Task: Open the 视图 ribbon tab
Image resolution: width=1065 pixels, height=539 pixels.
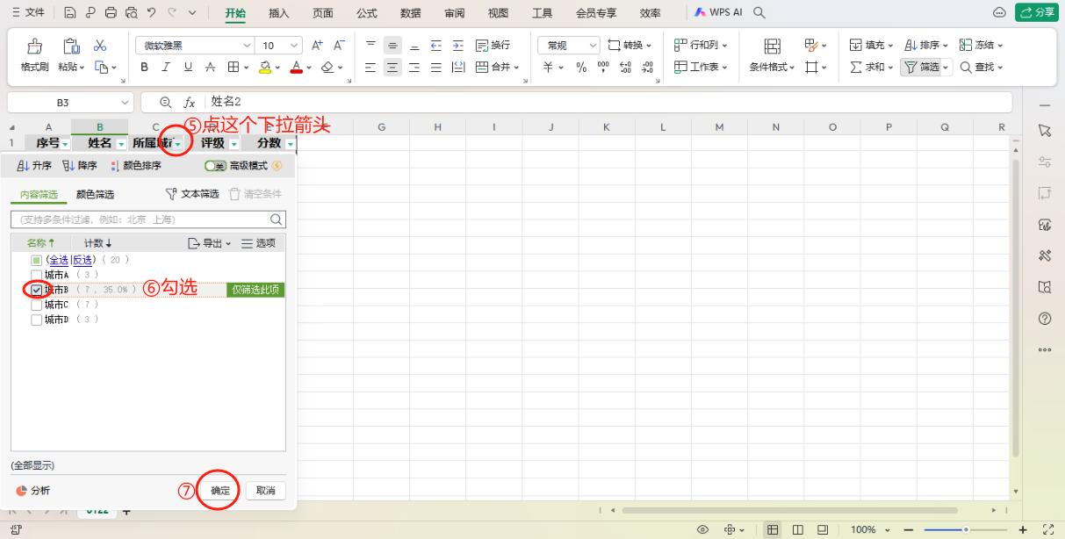Action: pyautogui.click(x=498, y=13)
